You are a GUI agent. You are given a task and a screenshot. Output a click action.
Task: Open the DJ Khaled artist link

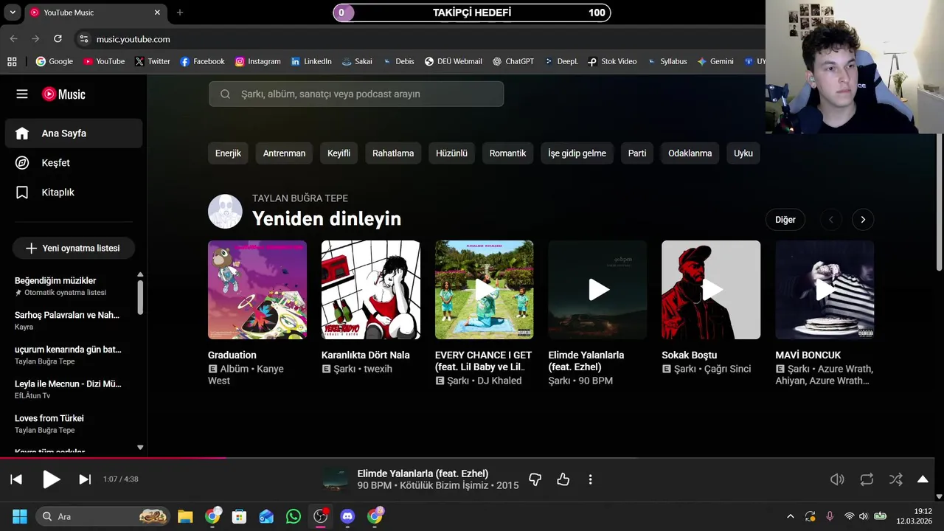499,381
